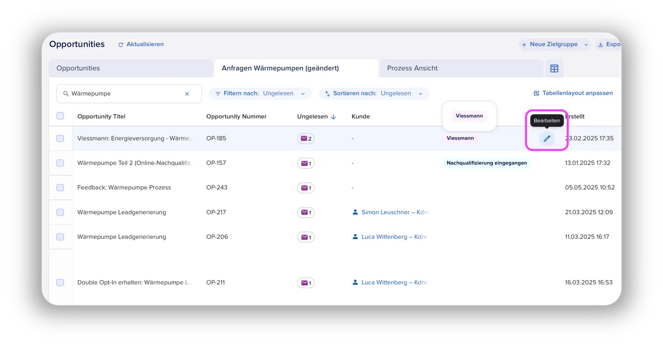Click the date 13.01.2025 17:32
This screenshot has width=663, height=346.
click(588, 163)
